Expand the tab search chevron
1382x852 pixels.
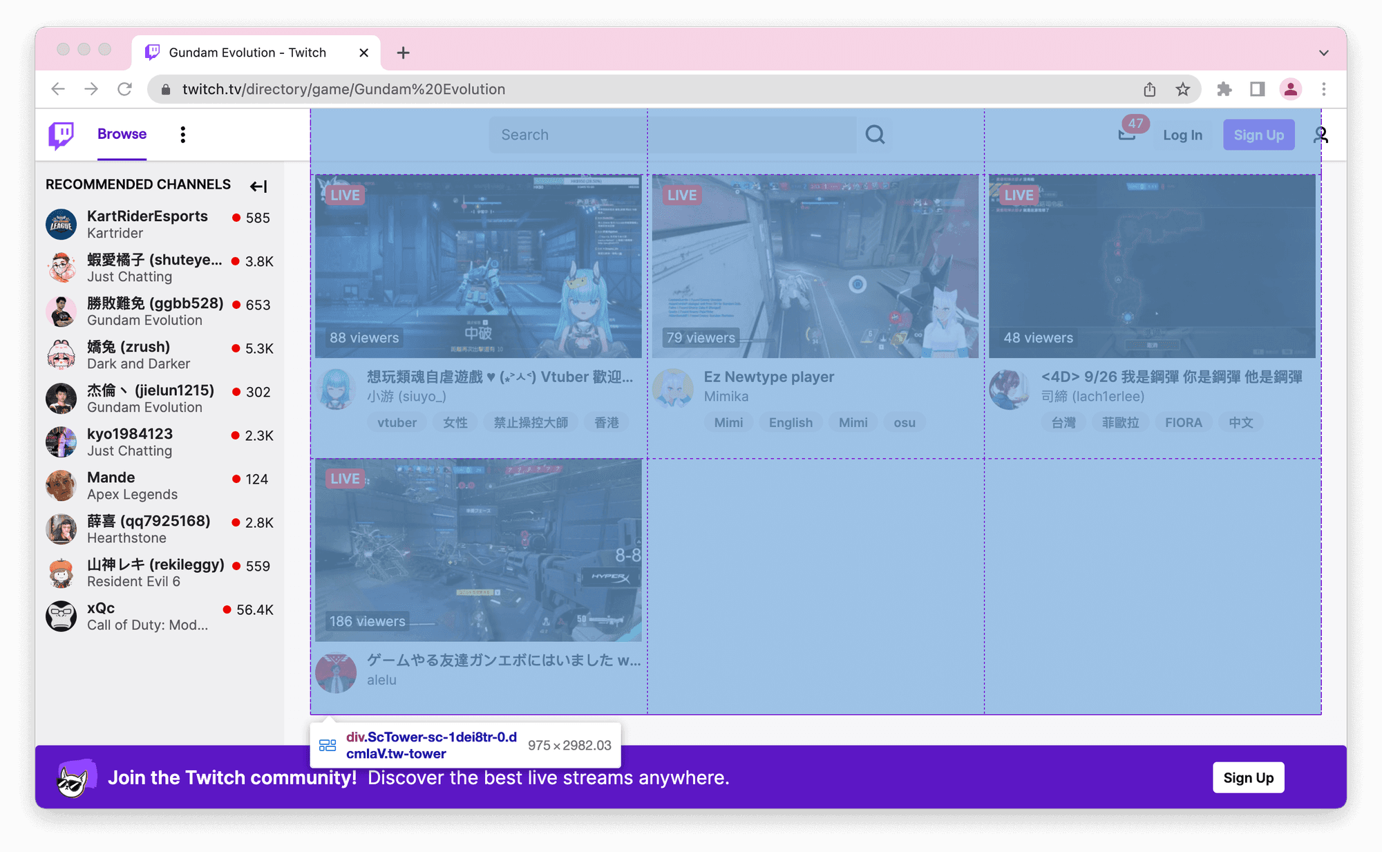(x=1323, y=53)
